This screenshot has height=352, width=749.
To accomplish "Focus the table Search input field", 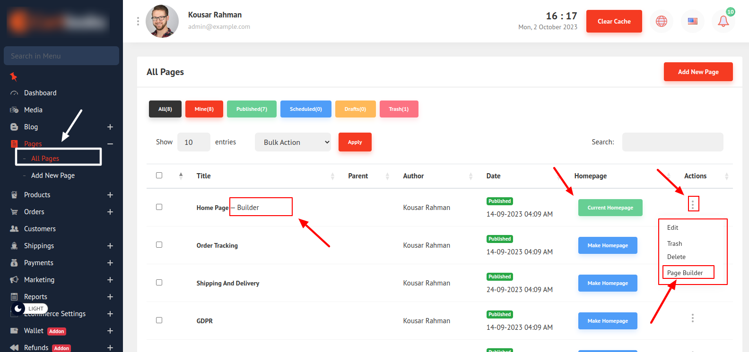I will point(672,142).
